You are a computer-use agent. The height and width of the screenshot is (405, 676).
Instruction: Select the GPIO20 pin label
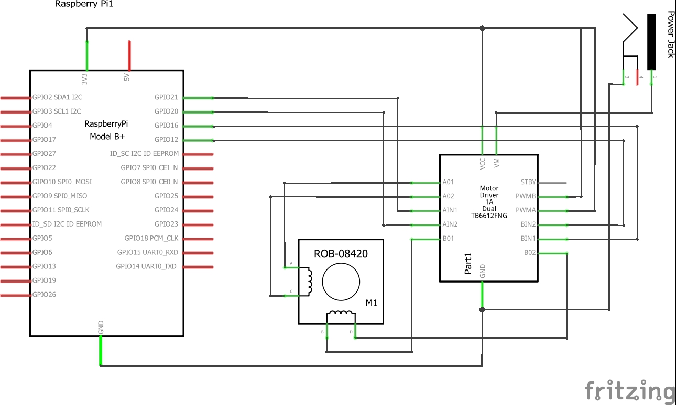[166, 111]
